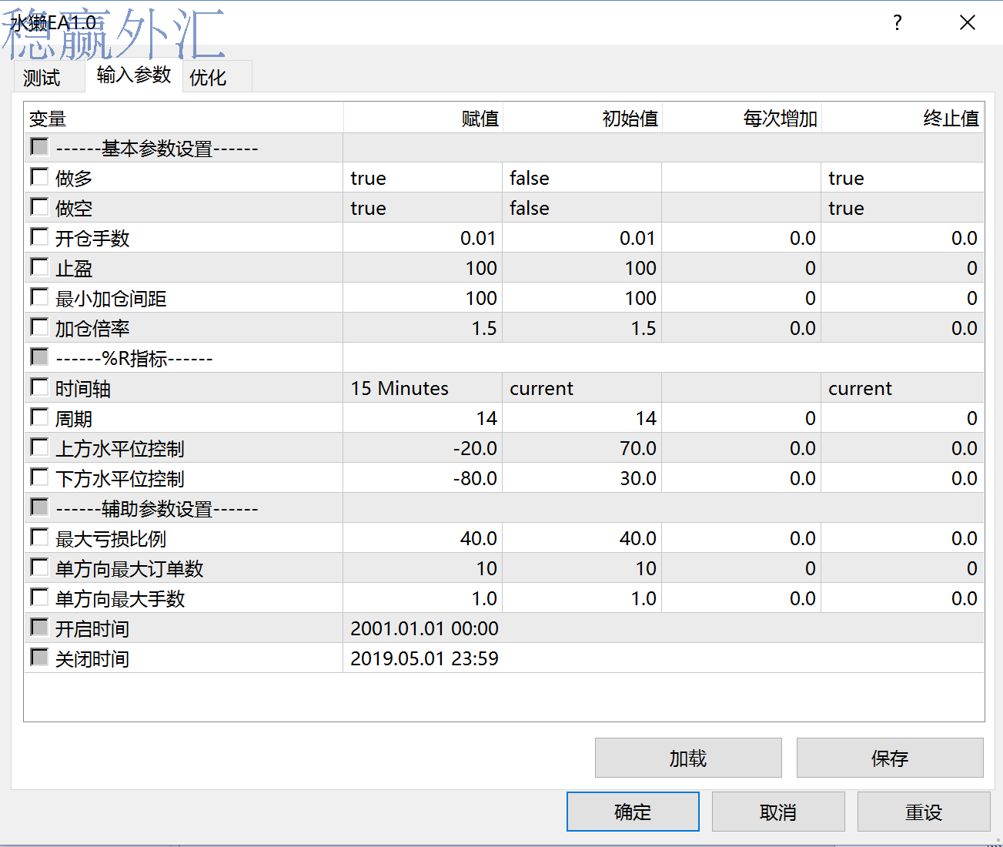Edit 下方水平位控制 value -80.0
The image size is (1003, 847).
coord(423,478)
